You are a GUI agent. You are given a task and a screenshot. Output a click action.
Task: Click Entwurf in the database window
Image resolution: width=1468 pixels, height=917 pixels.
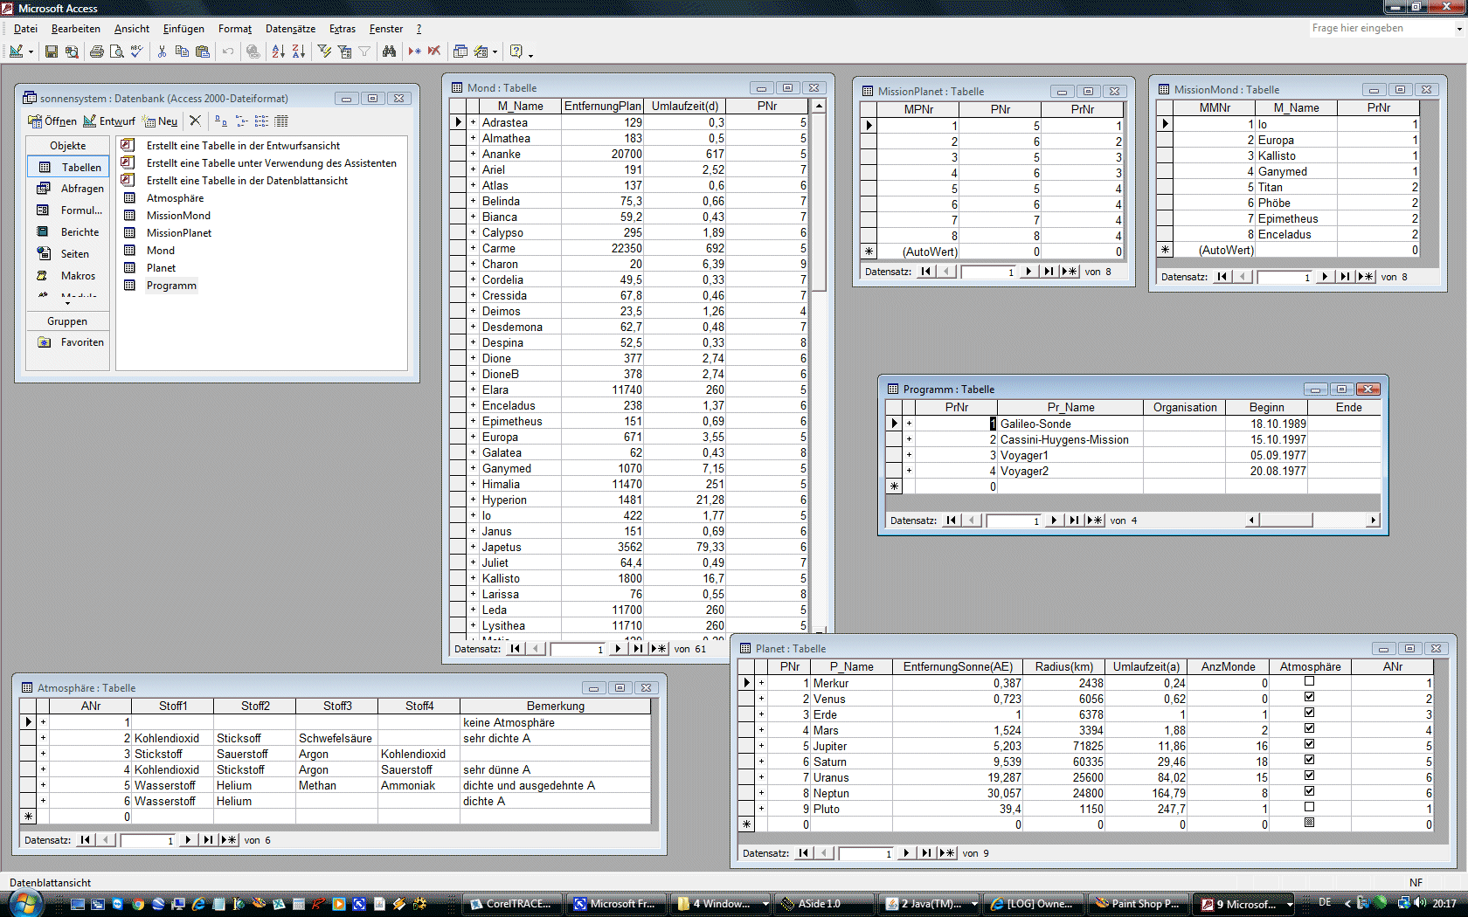pos(109,121)
